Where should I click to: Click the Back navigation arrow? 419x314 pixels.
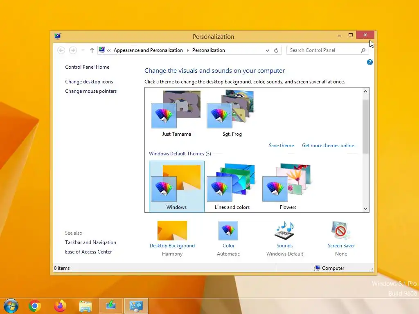tap(61, 50)
